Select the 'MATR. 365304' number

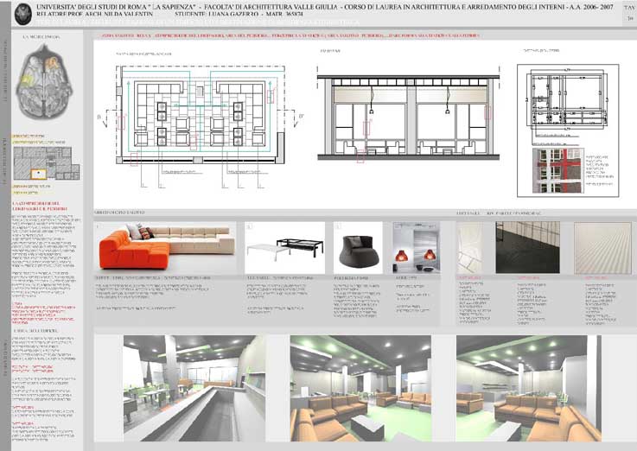click(284, 14)
